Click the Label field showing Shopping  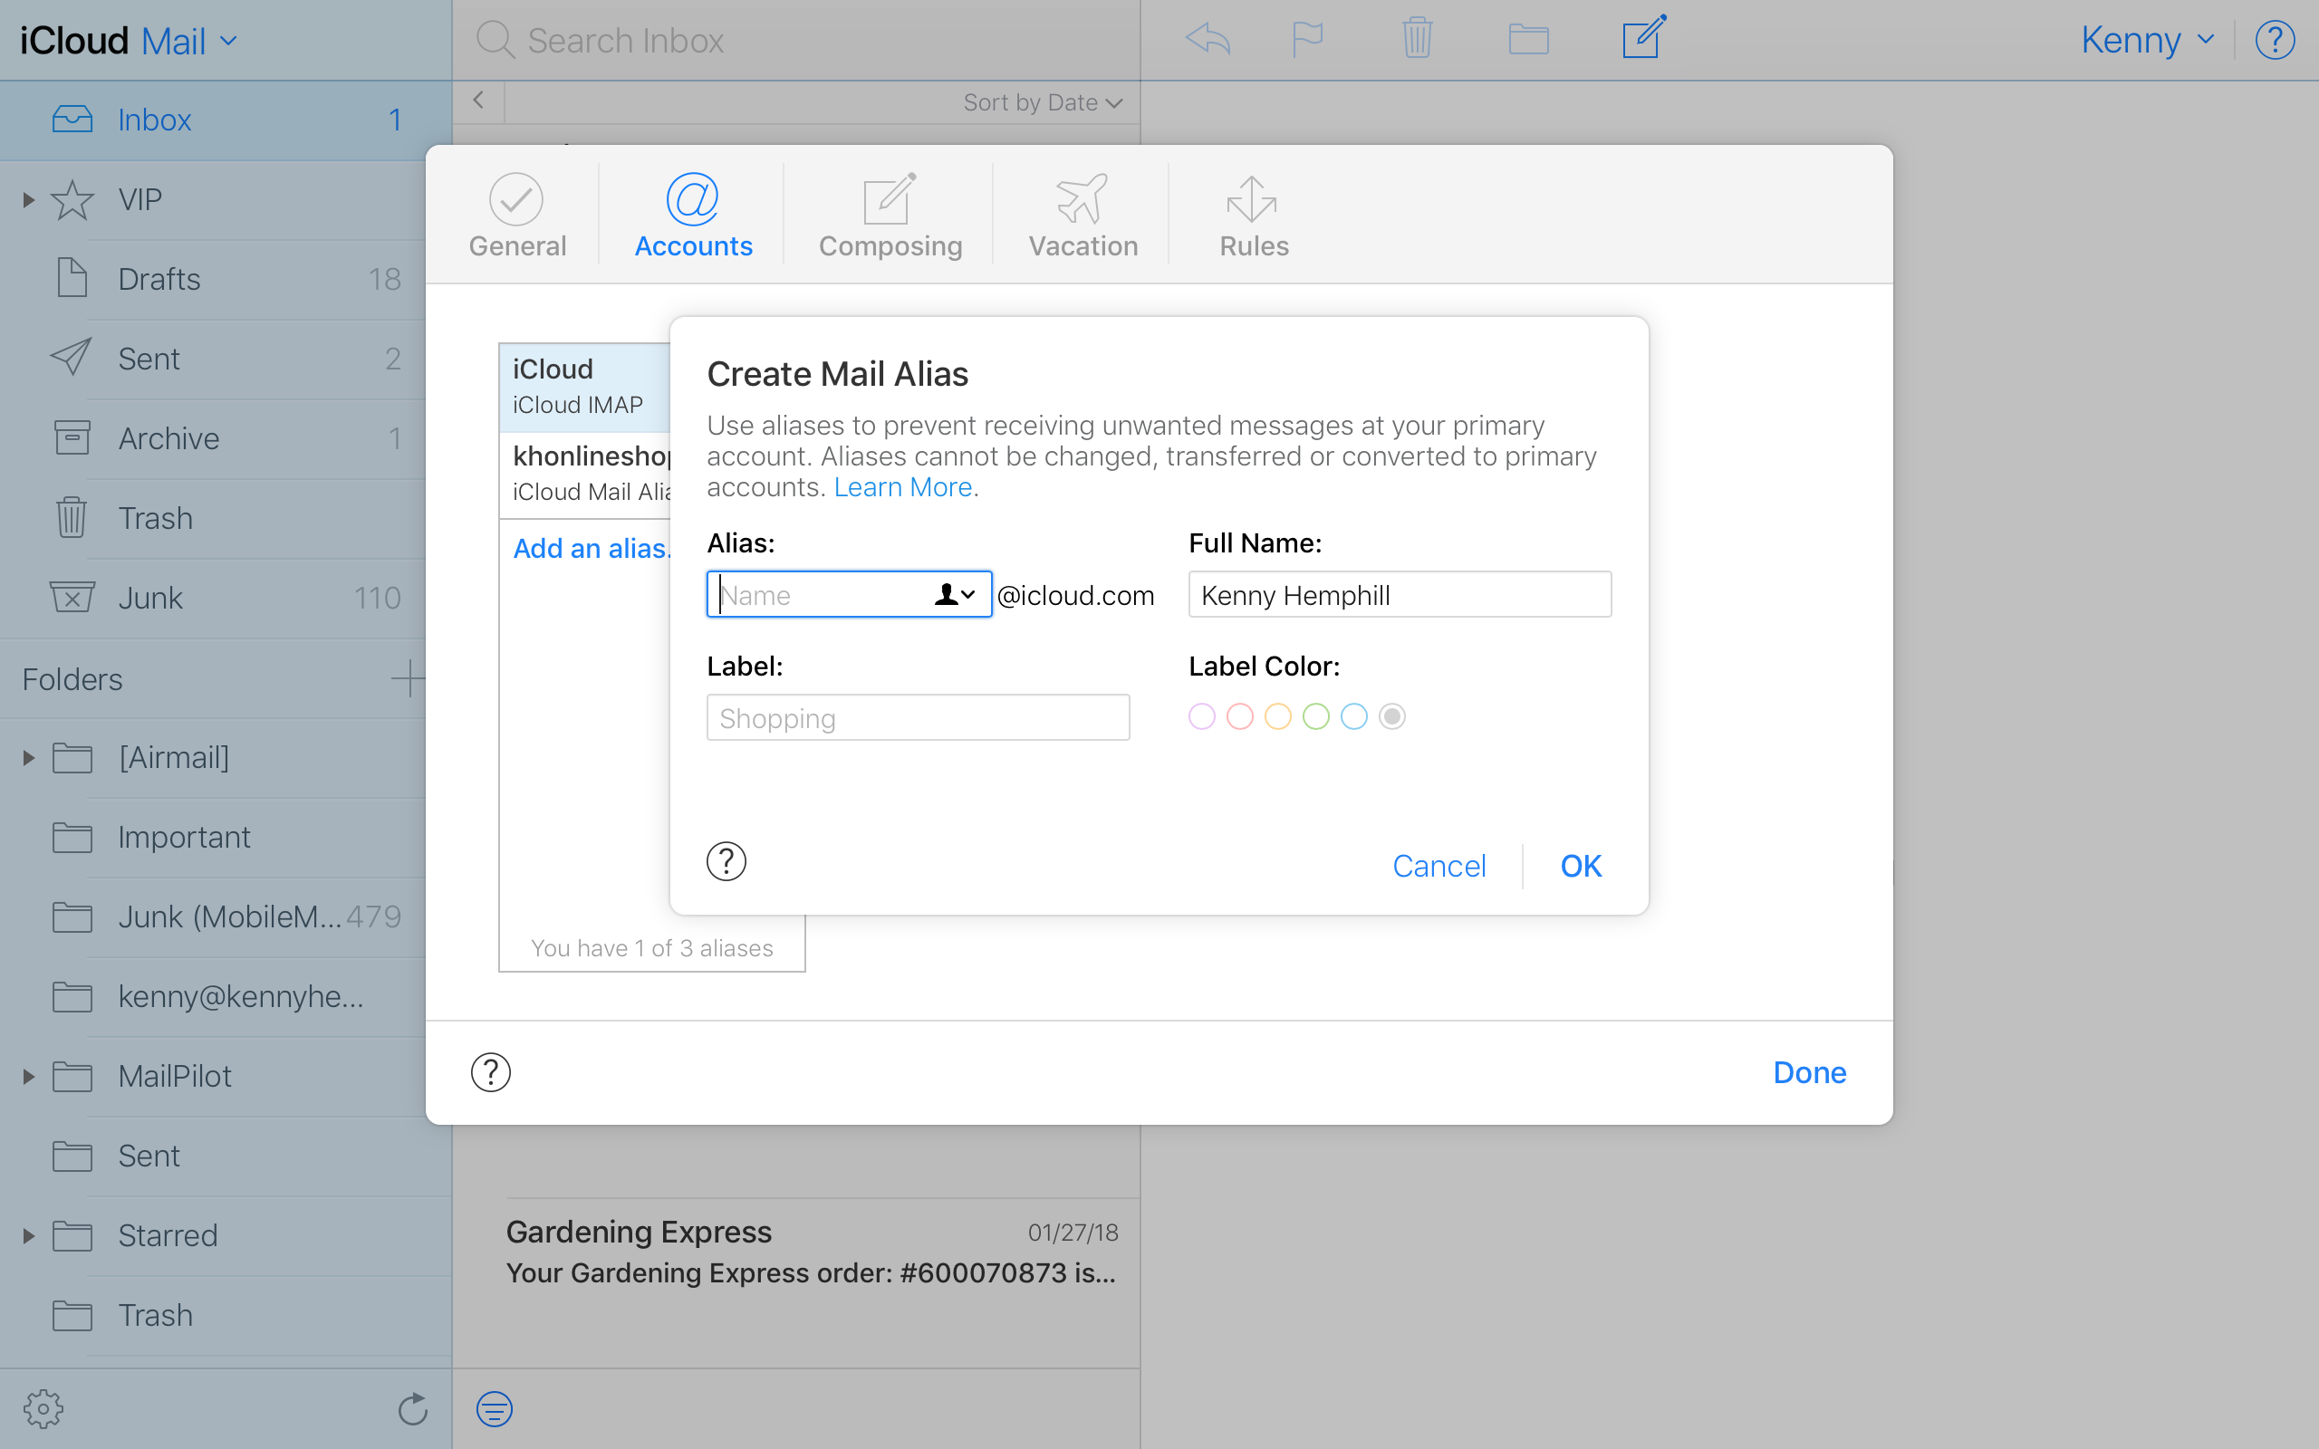tap(918, 717)
